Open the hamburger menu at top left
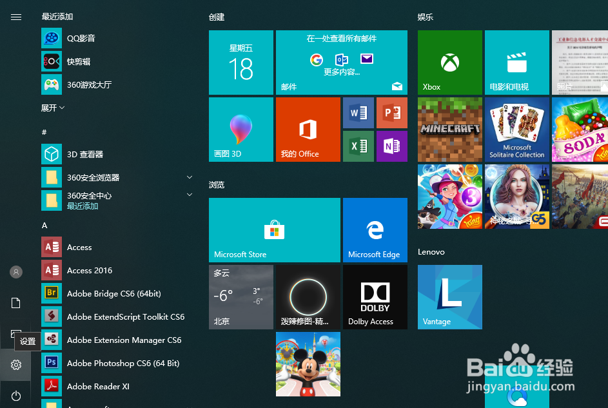The image size is (608, 408). click(16, 17)
